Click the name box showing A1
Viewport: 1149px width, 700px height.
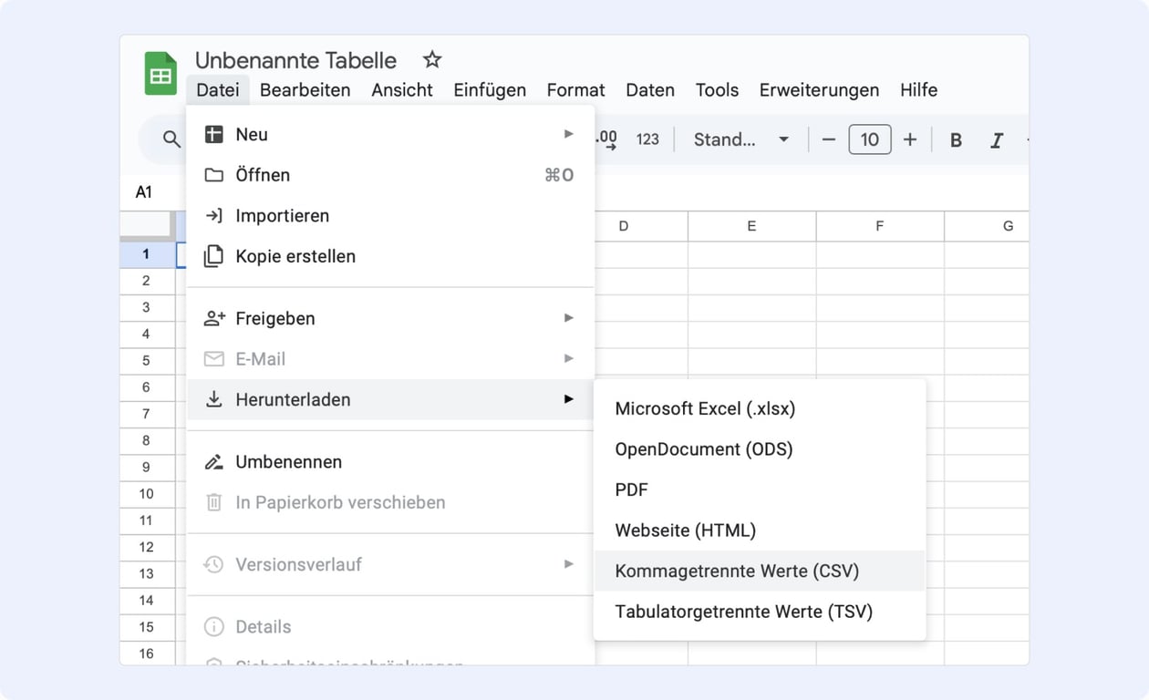[146, 192]
